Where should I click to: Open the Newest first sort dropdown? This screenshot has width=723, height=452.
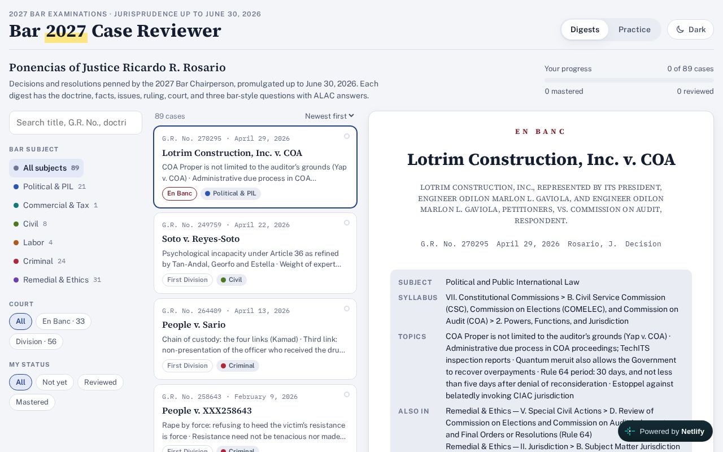click(330, 116)
